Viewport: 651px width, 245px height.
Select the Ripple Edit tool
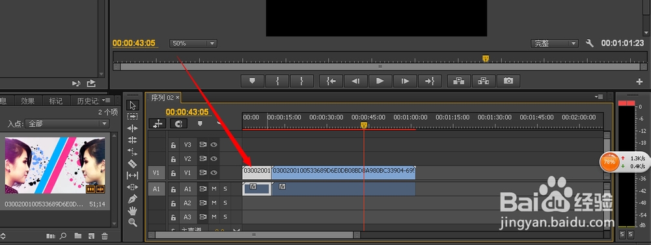[x=132, y=128]
